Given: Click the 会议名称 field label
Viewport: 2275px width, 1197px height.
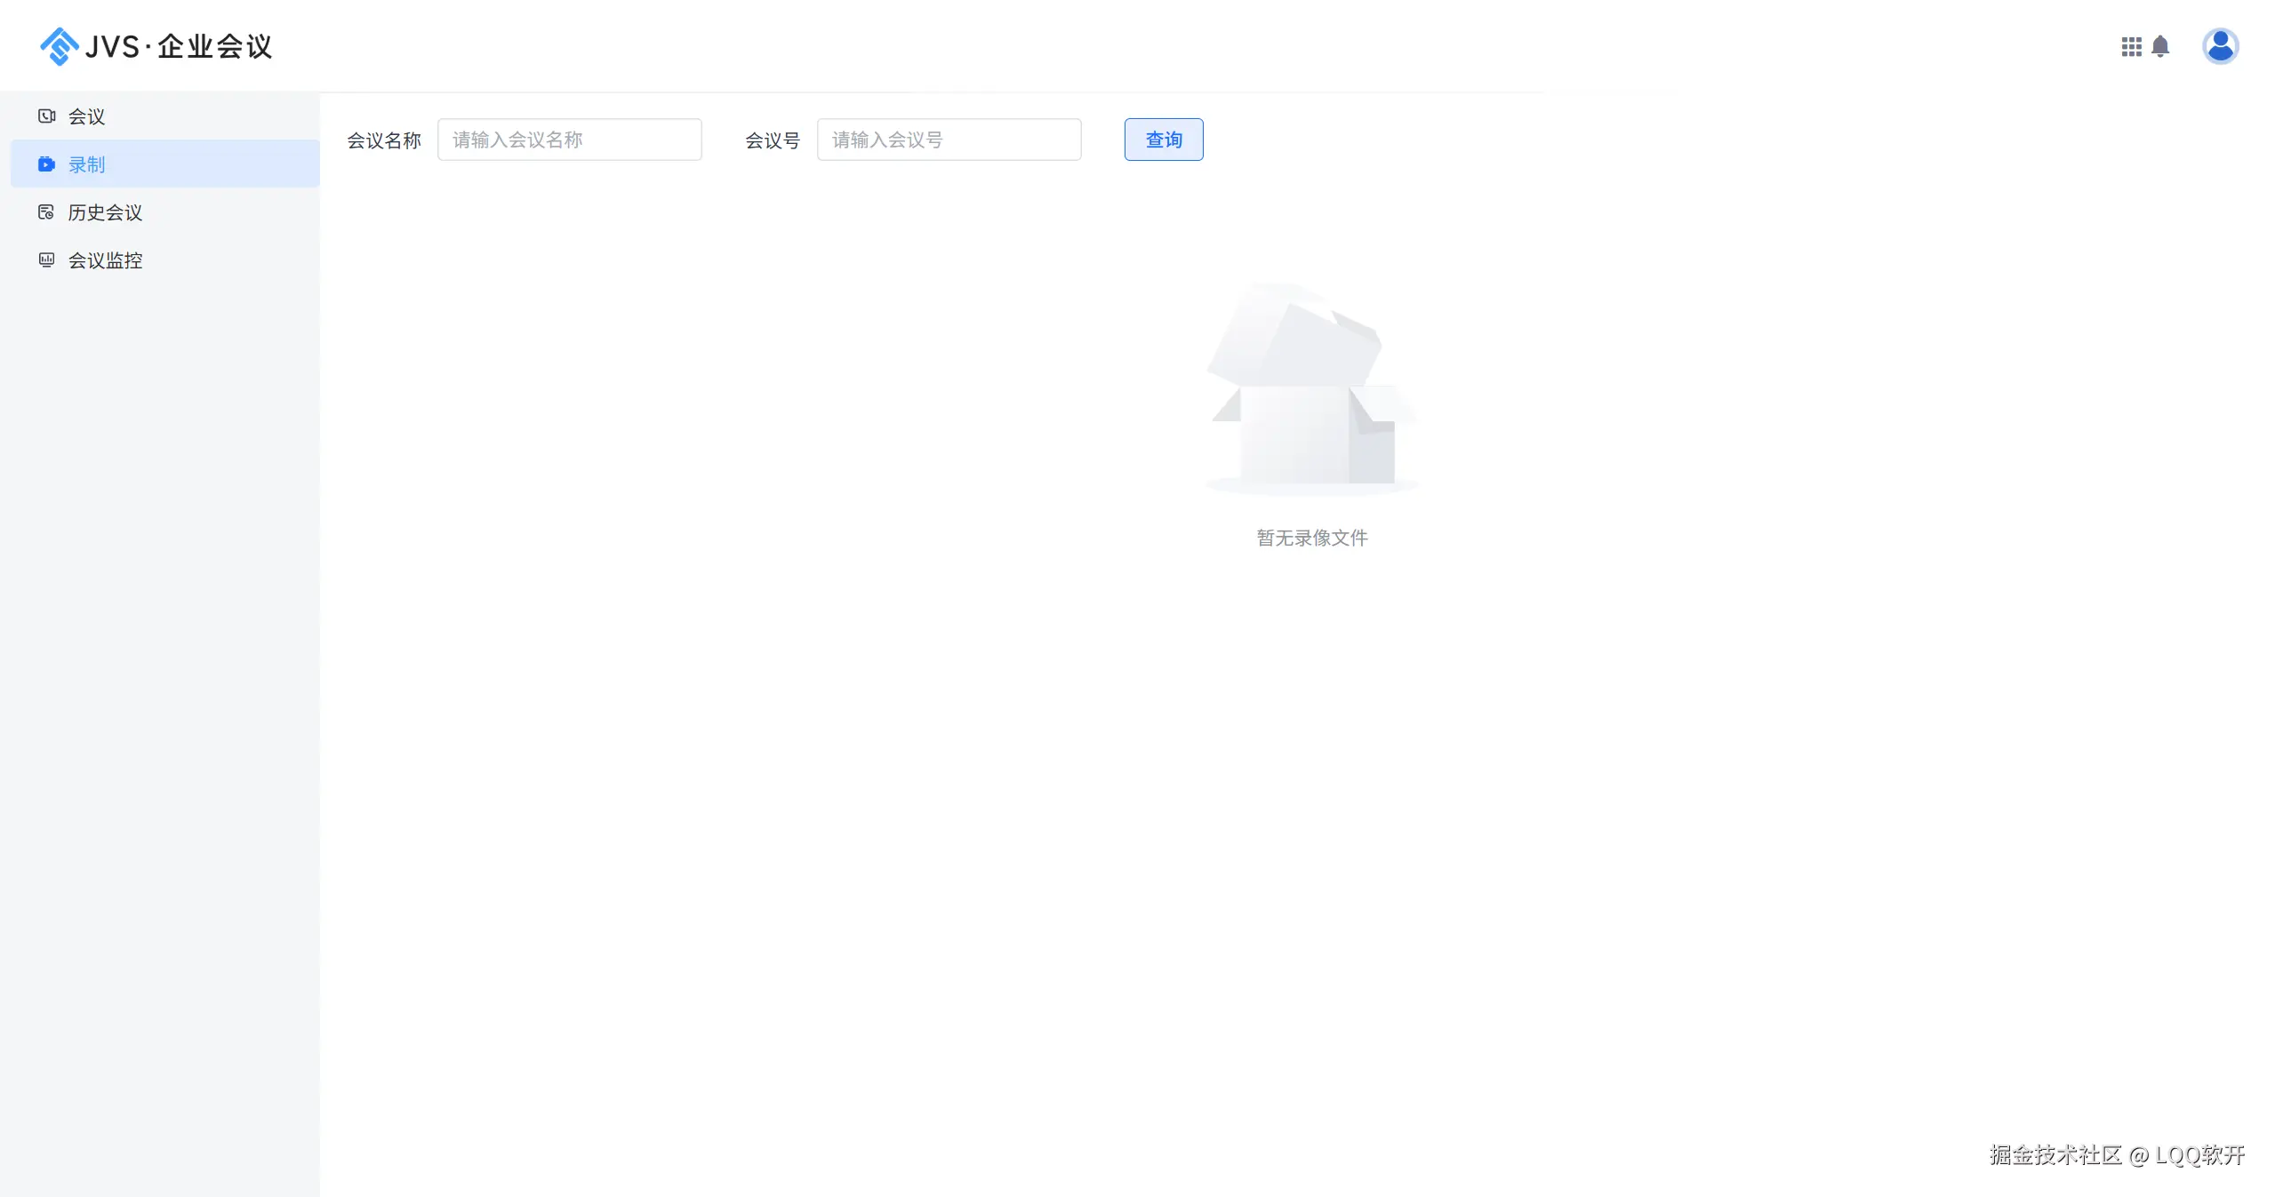Looking at the screenshot, I should click(x=384, y=140).
